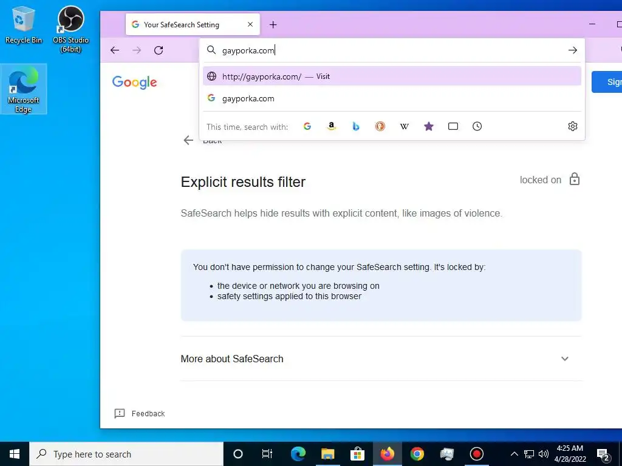The image size is (622, 466).
Task: Search this time with DuckDuckGo icon
Action: [380, 126]
